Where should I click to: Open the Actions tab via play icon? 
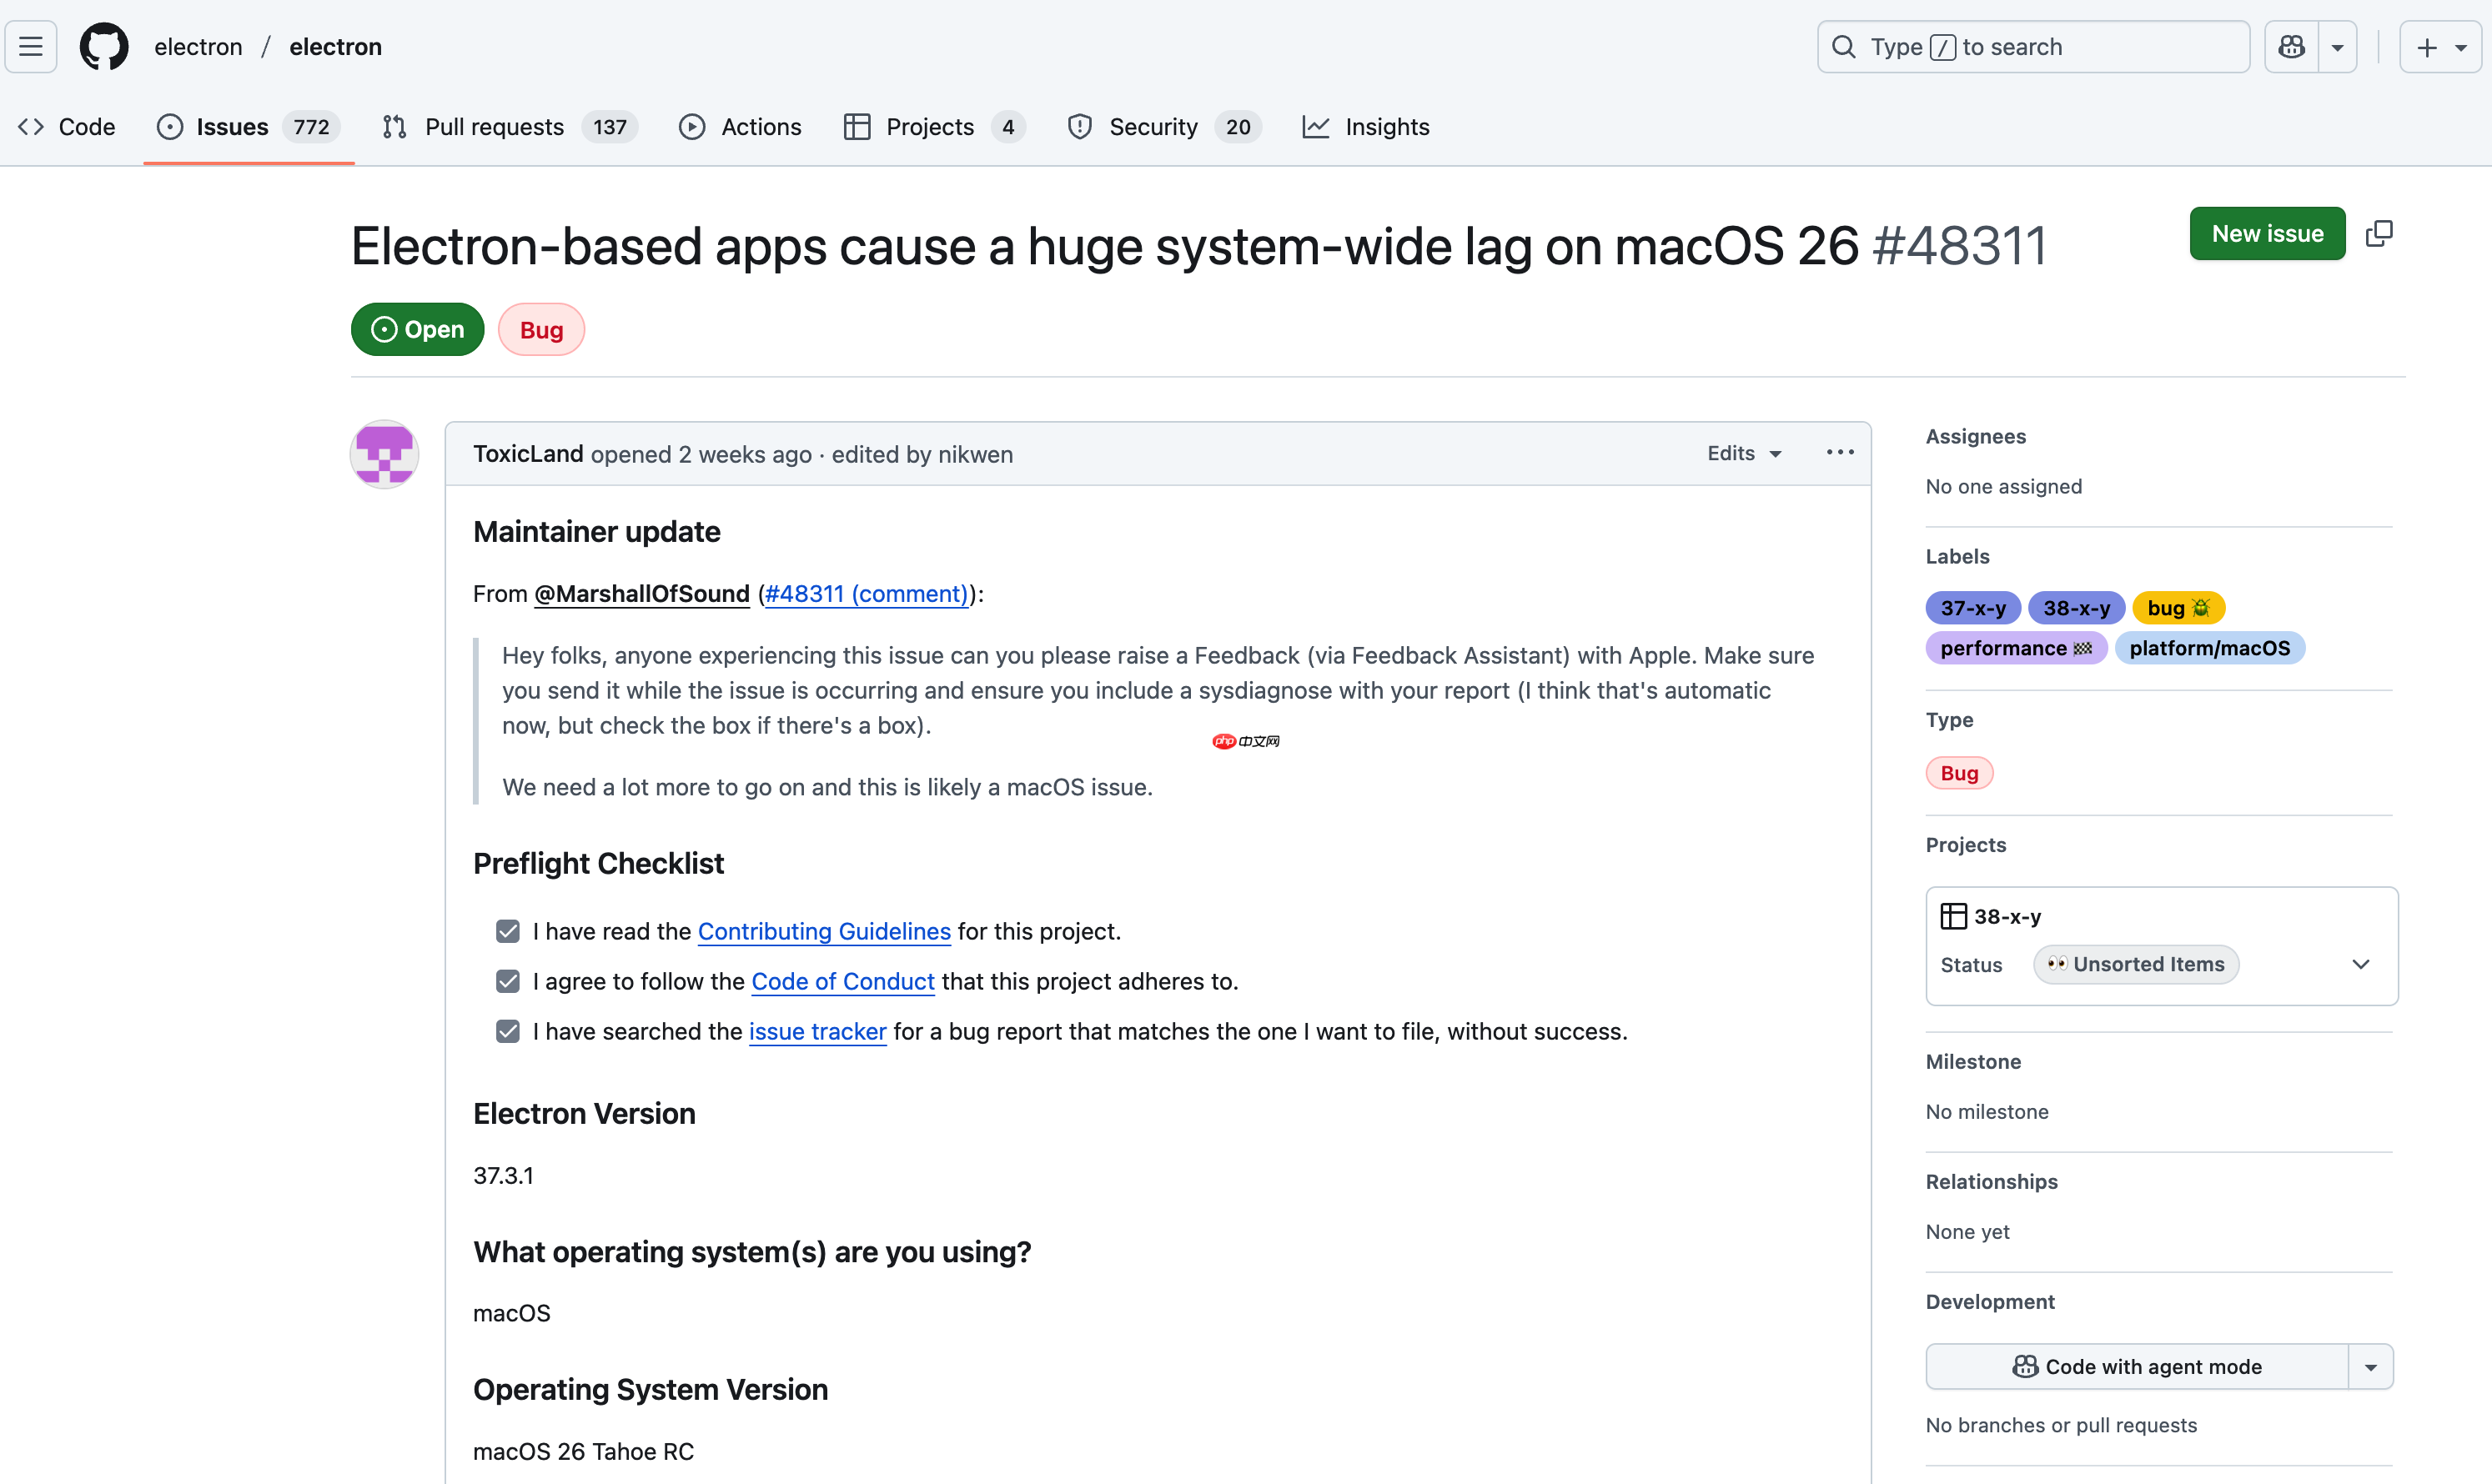pyautogui.click(x=693, y=127)
